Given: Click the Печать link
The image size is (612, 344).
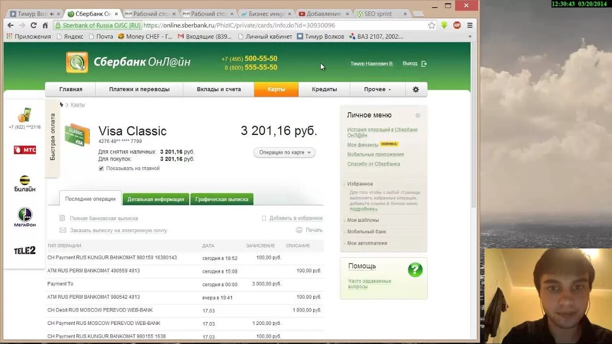Looking at the screenshot, I should [314, 230].
